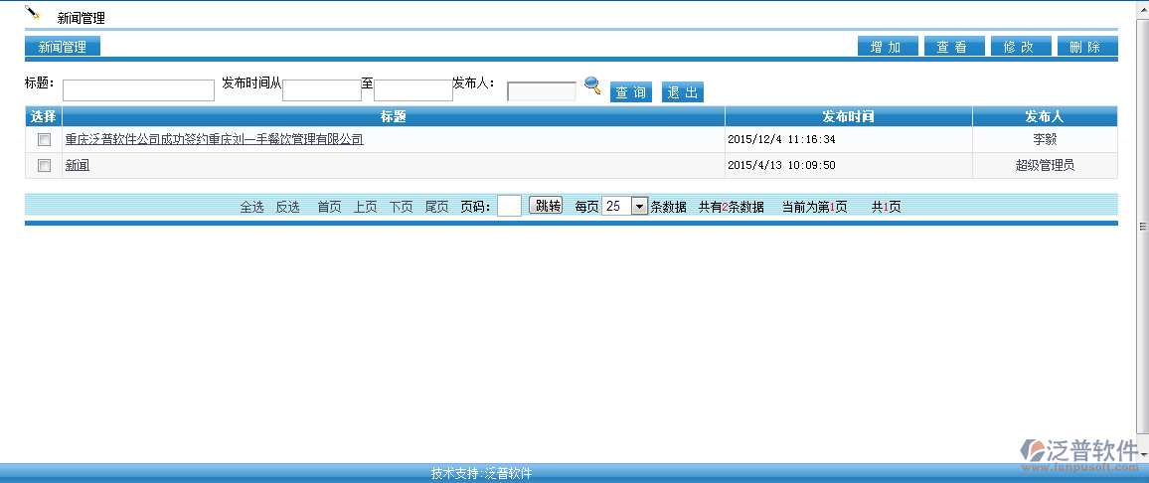Tick checkbox for 重庆泛普软件公司 news row

click(x=44, y=140)
